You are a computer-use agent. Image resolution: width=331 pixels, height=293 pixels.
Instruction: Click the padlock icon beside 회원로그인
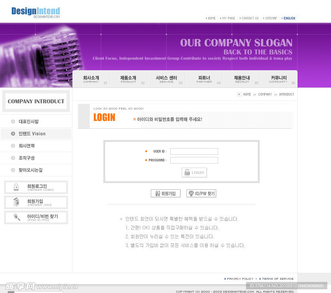point(16,187)
